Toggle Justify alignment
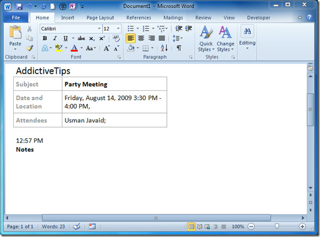320x237 pixels. [x=162, y=38]
